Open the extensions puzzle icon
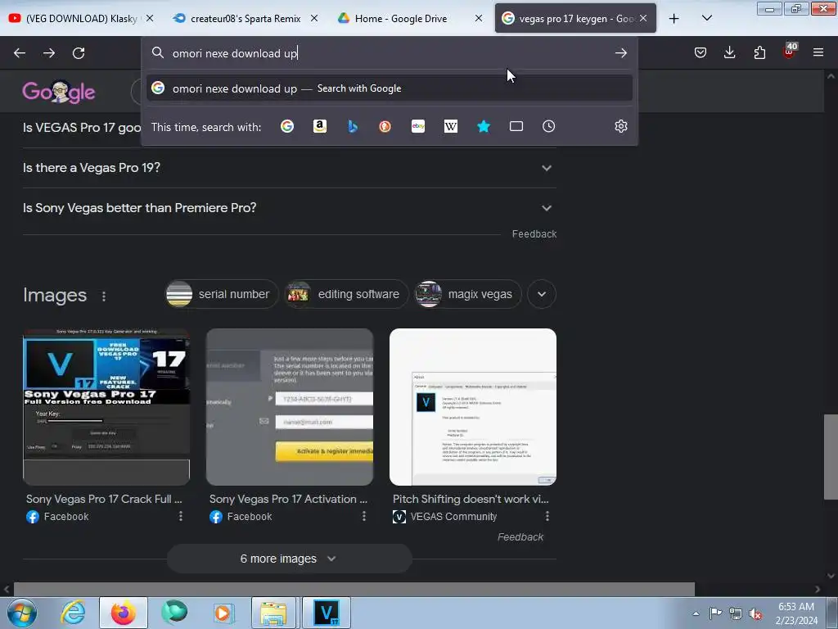 point(759,52)
